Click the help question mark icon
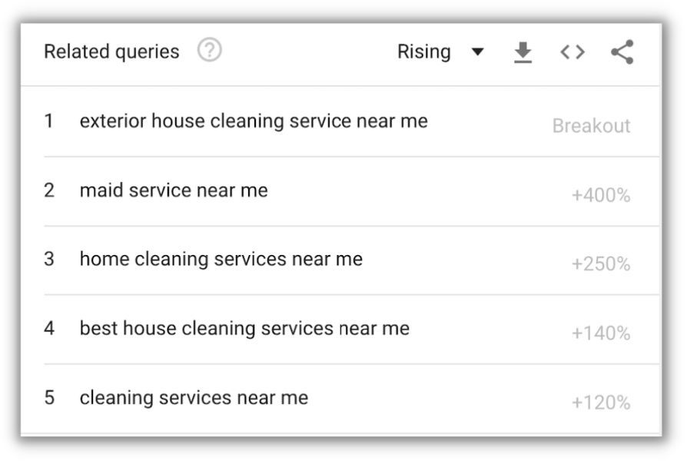Image resolution: width=687 pixels, height=461 pixels. pos(210,50)
